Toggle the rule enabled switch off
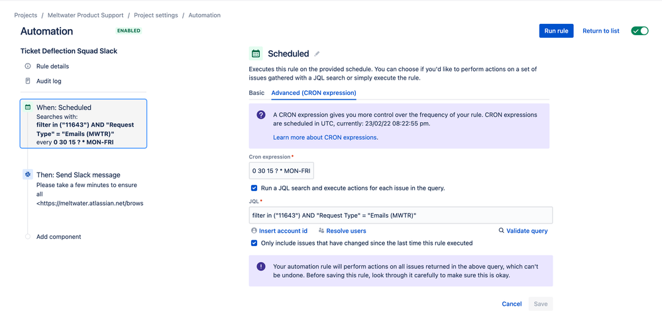 pos(639,31)
